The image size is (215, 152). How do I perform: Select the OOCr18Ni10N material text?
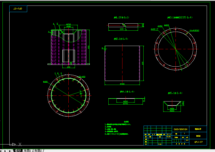(x=181, y=129)
